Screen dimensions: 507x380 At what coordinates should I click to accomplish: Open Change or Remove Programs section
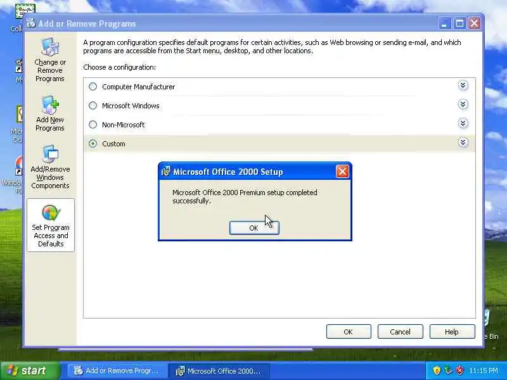[50, 60]
